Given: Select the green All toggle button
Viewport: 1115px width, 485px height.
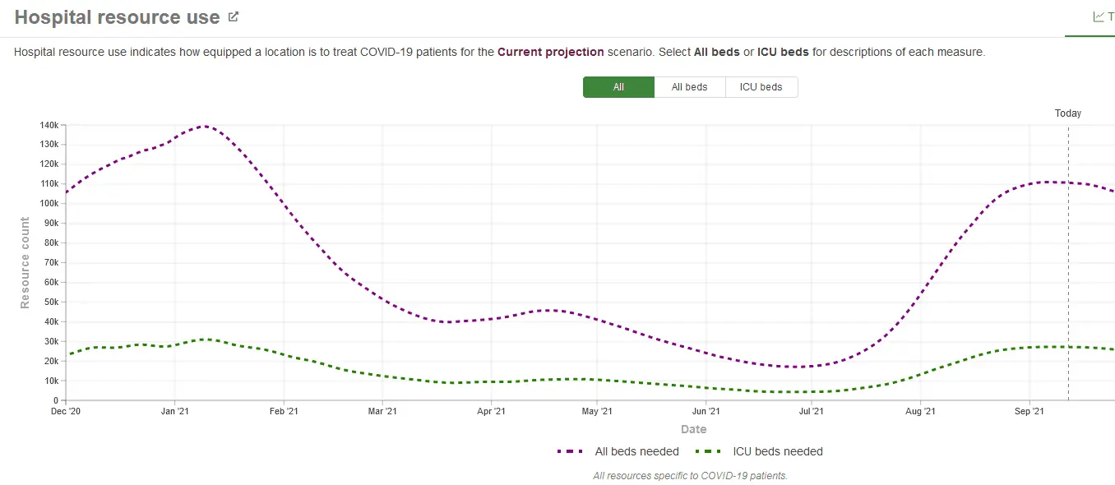Looking at the screenshot, I should click(x=618, y=87).
